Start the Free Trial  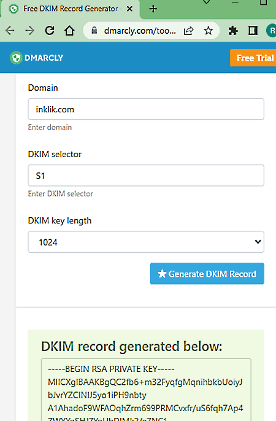pyautogui.click(x=253, y=58)
